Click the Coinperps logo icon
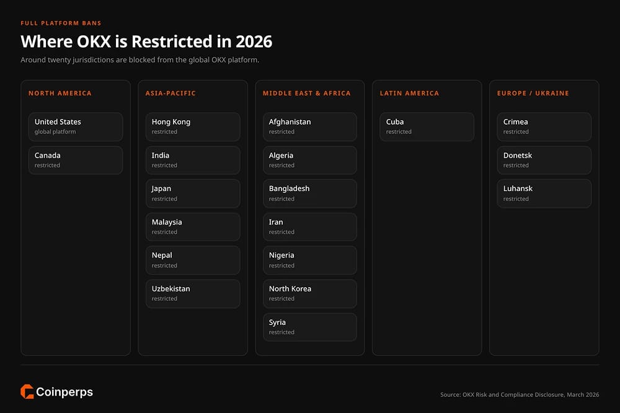 coord(27,392)
